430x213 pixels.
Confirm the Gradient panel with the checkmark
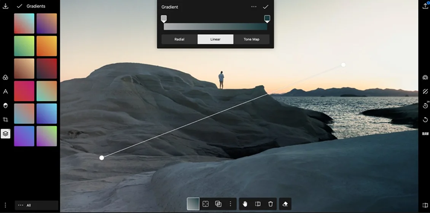[266, 7]
